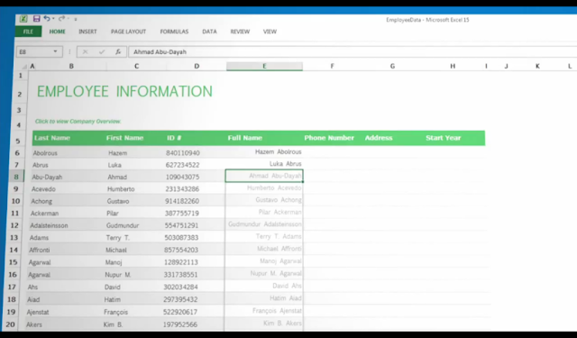
Task: Select the last name cell Ackerman
Action: pos(44,214)
